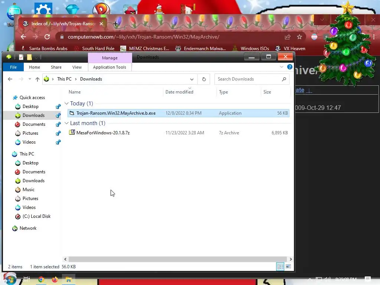
Task: Go up one folder level in Explorer
Action: [37, 79]
